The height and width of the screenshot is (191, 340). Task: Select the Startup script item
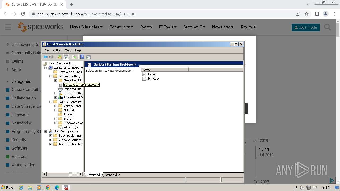(151, 74)
